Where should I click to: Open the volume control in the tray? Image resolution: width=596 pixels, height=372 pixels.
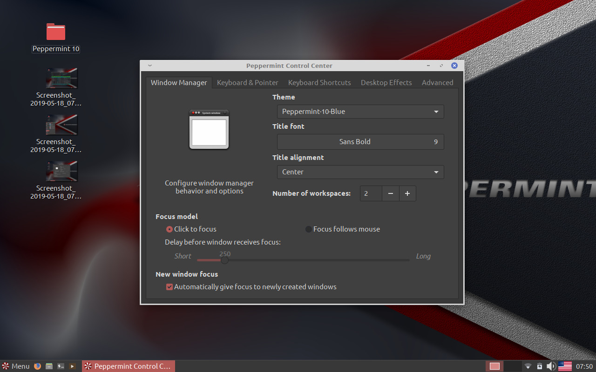click(551, 366)
